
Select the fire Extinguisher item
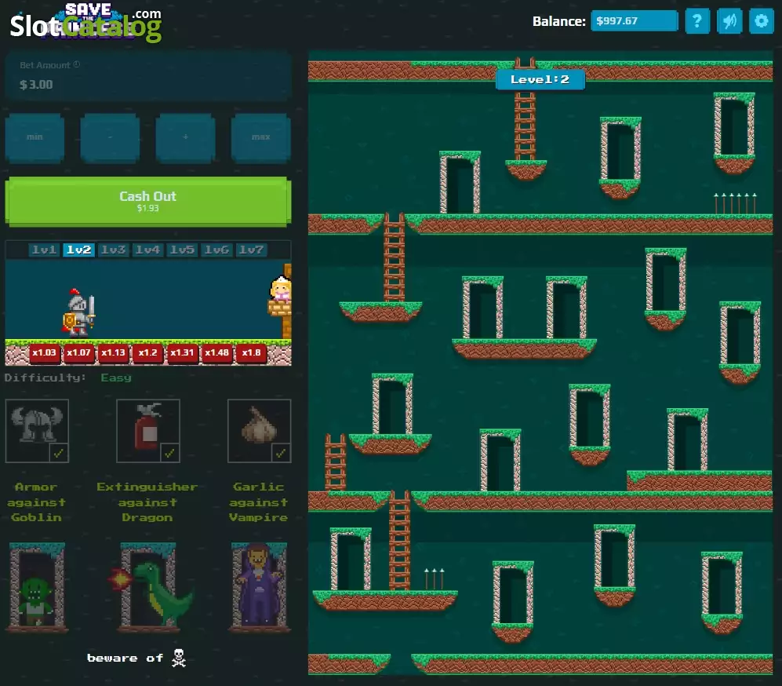point(148,431)
